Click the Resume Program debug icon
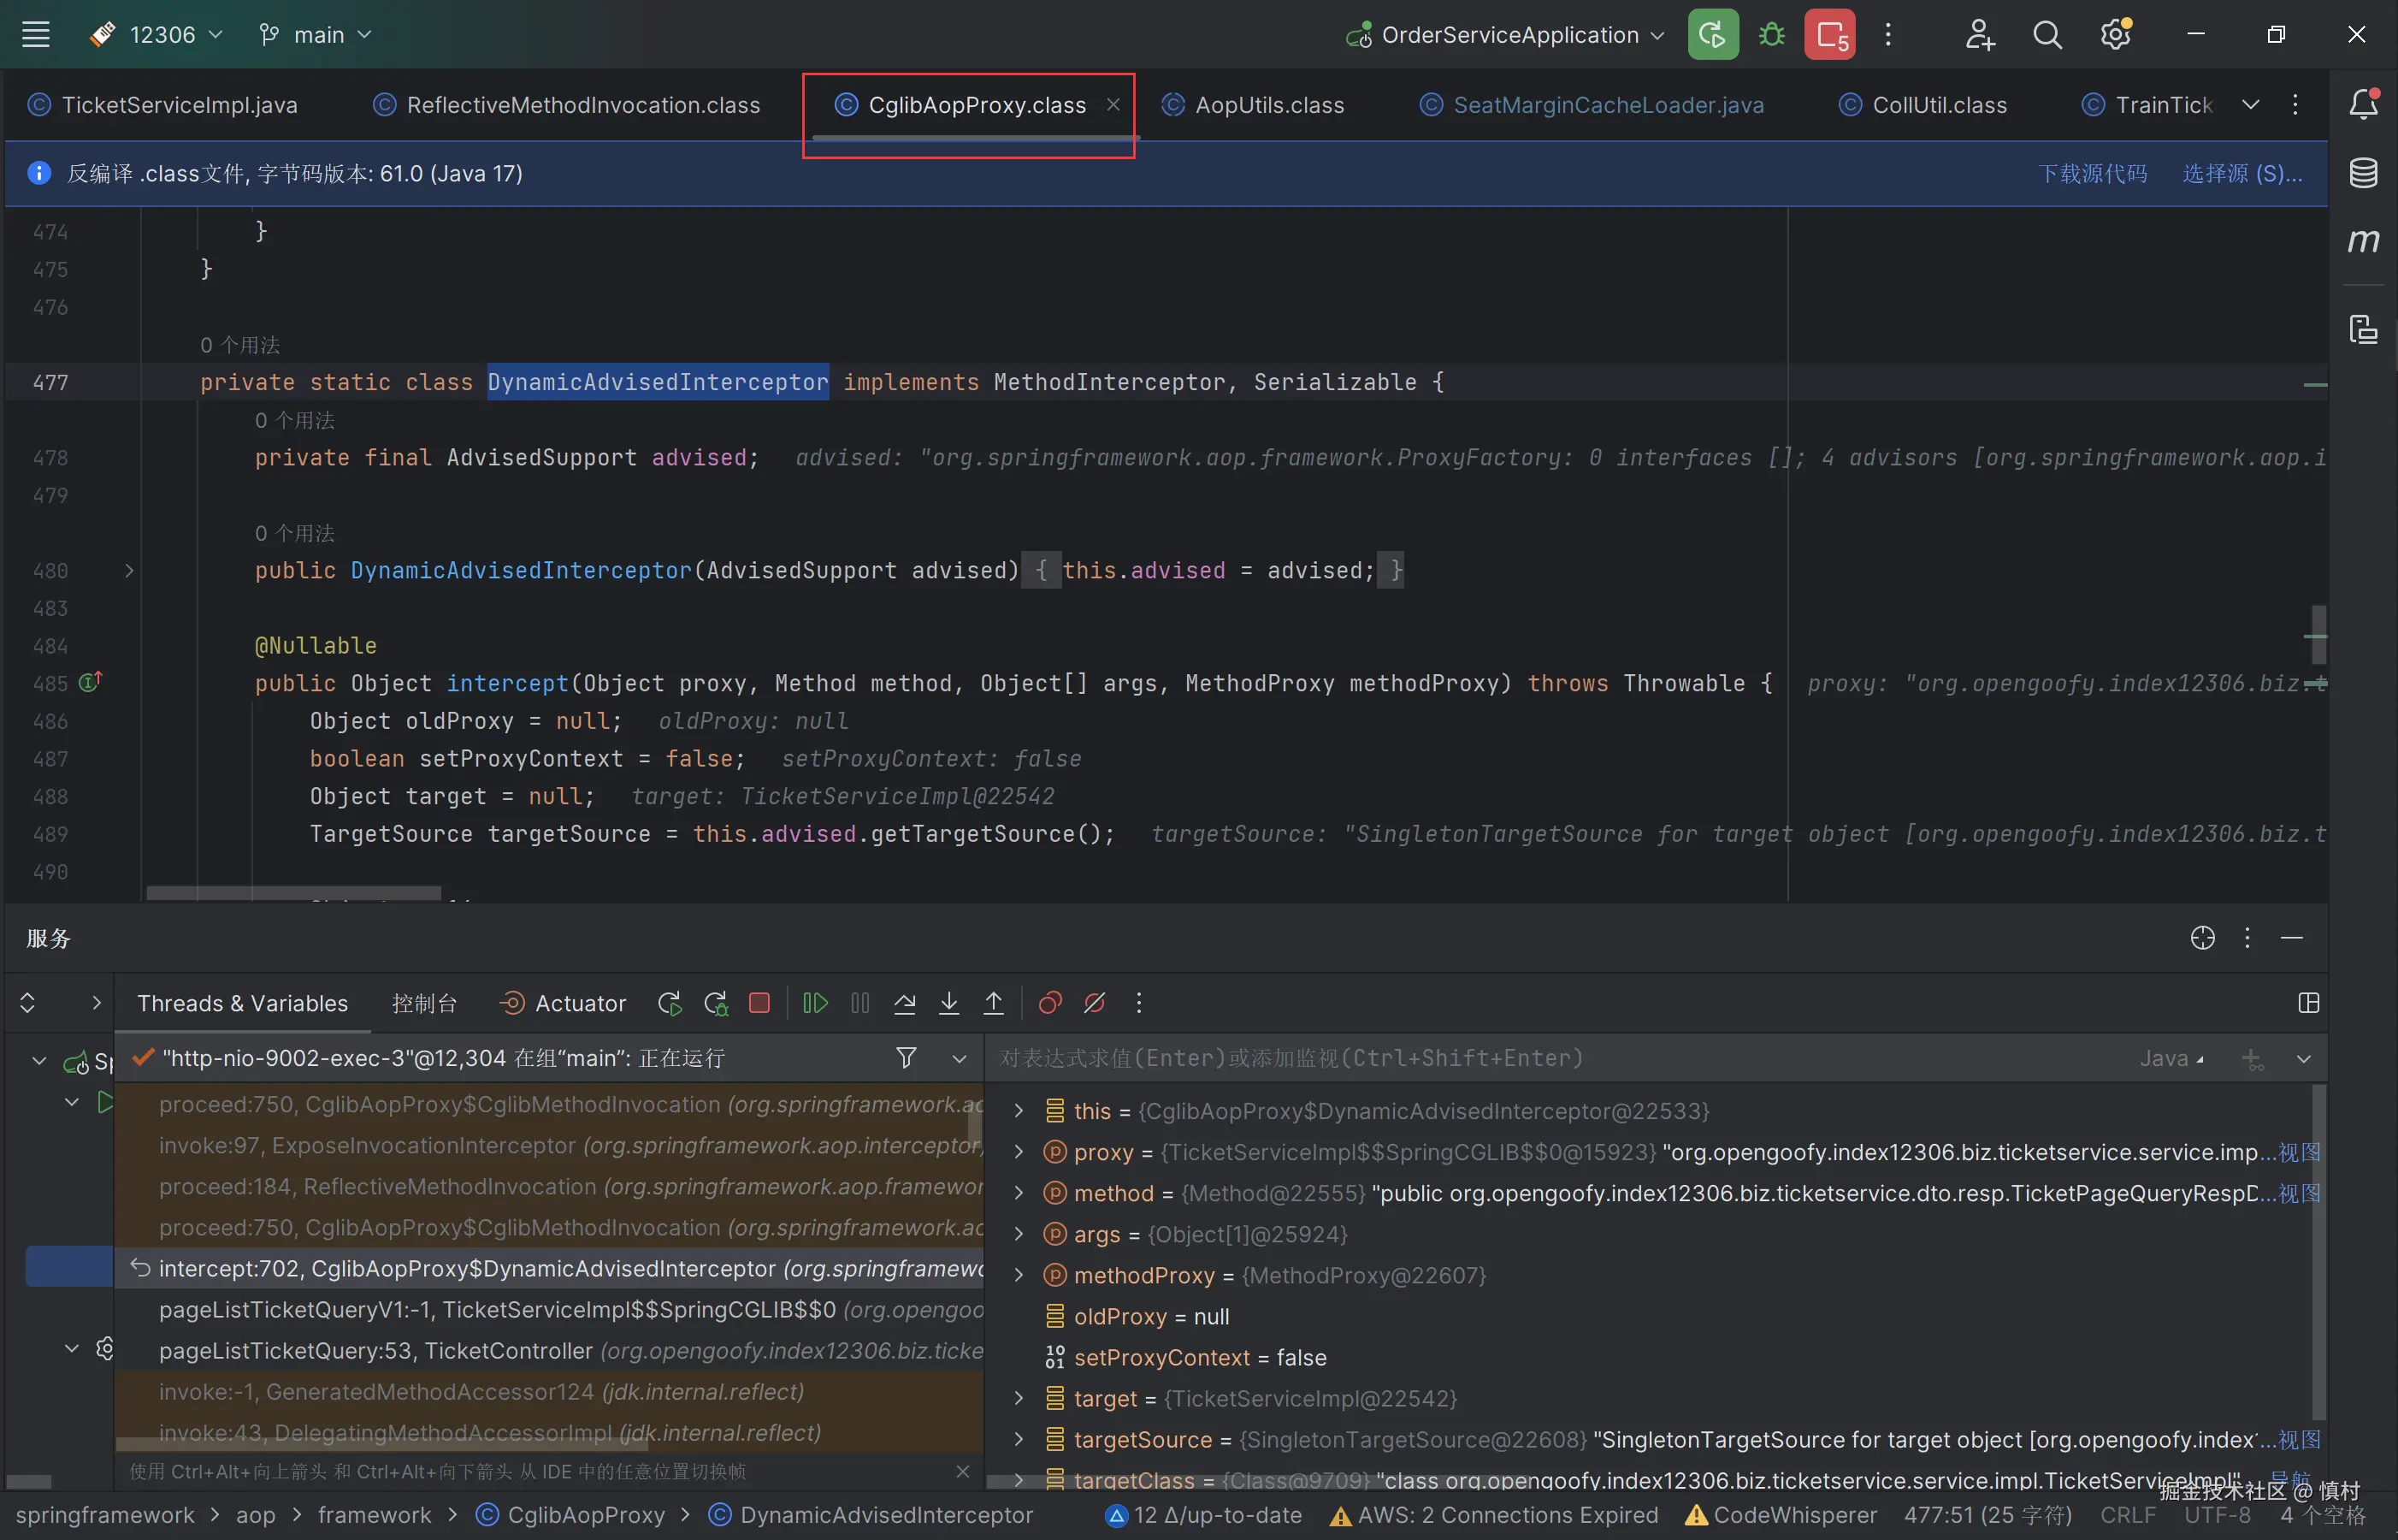Image resolution: width=2398 pixels, height=1540 pixels. 815,1003
